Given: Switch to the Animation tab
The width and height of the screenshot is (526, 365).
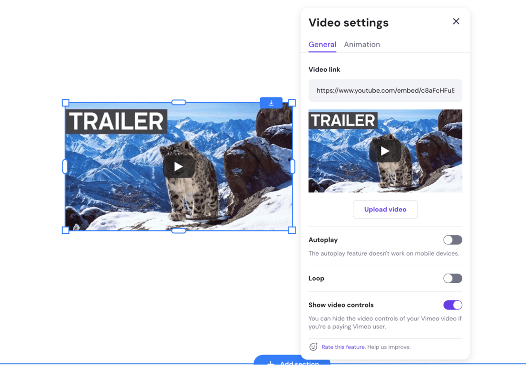Looking at the screenshot, I should (362, 44).
